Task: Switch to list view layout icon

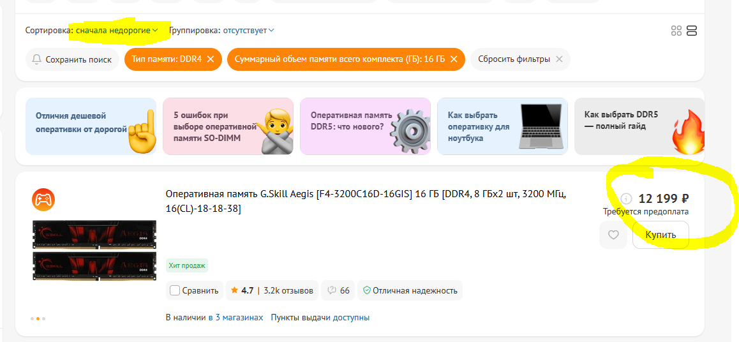Action: click(692, 31)
